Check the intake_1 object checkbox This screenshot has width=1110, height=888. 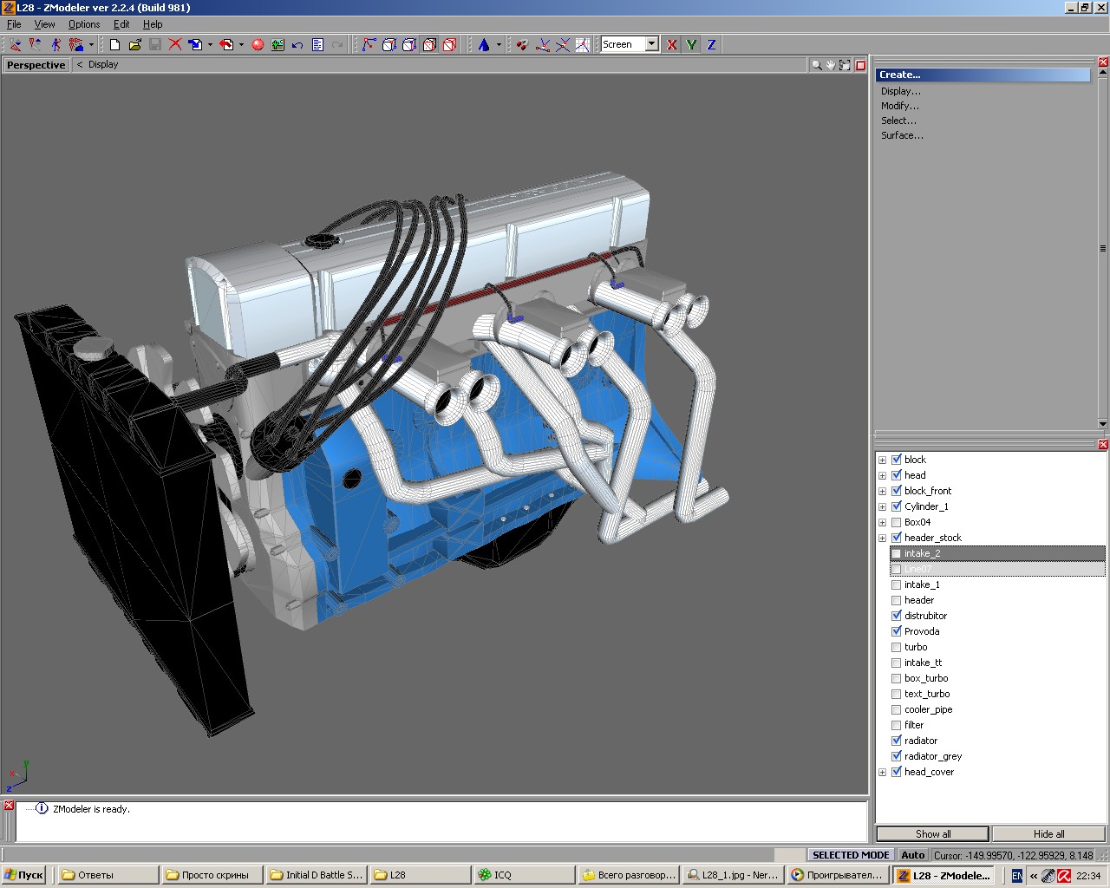coord(897,584)
